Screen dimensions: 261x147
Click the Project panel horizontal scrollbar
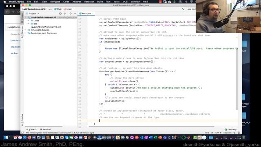[44, 127]
